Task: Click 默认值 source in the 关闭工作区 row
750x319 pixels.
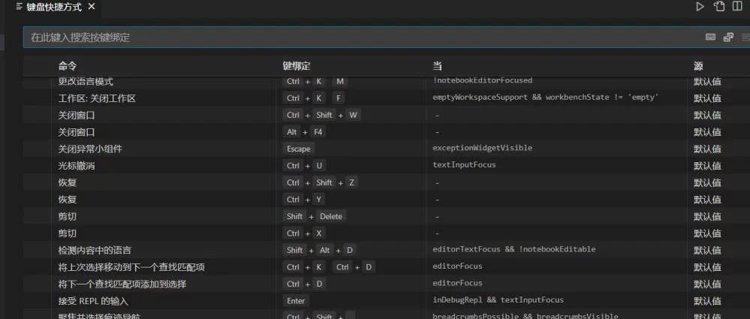Action: click(707, 98)
